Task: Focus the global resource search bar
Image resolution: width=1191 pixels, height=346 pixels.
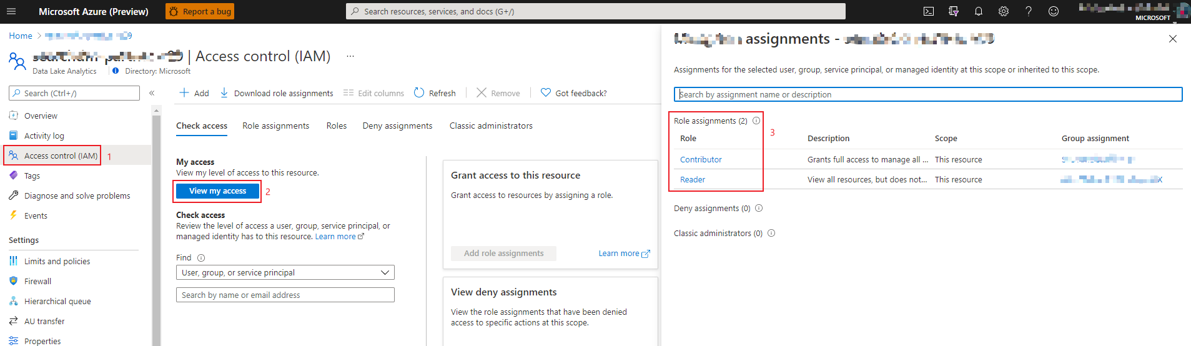Action: [596, 11]
